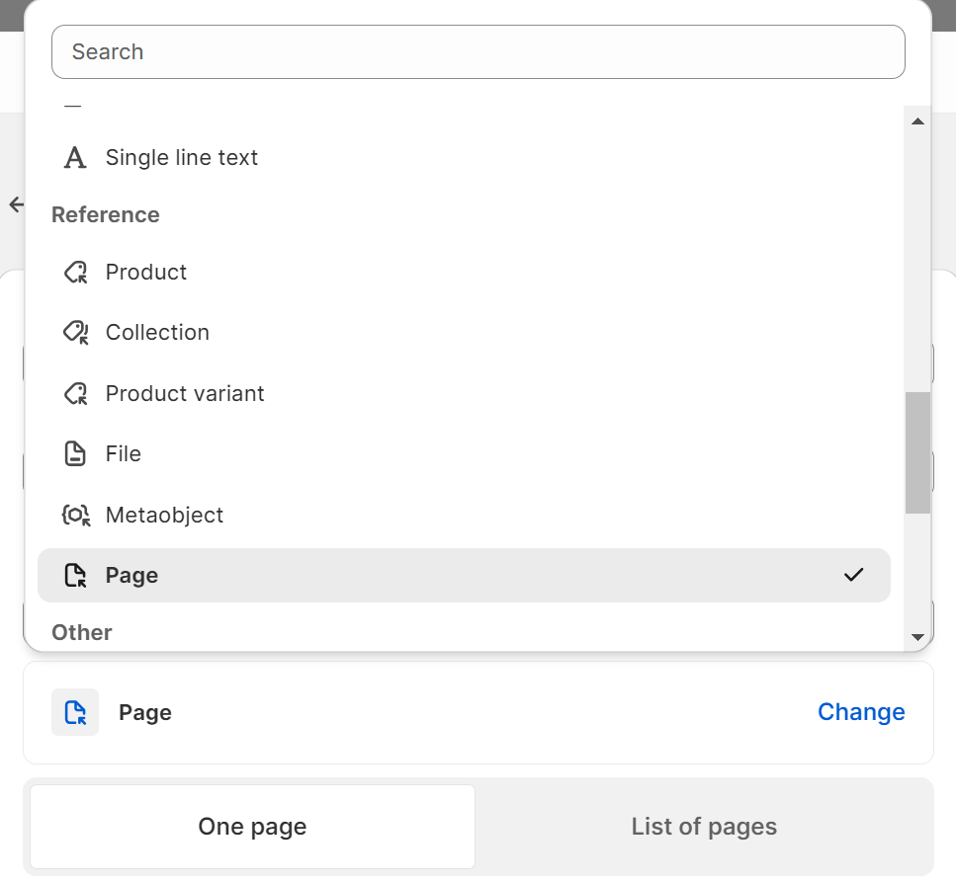Click the Metaobject icon

(75, 516)
